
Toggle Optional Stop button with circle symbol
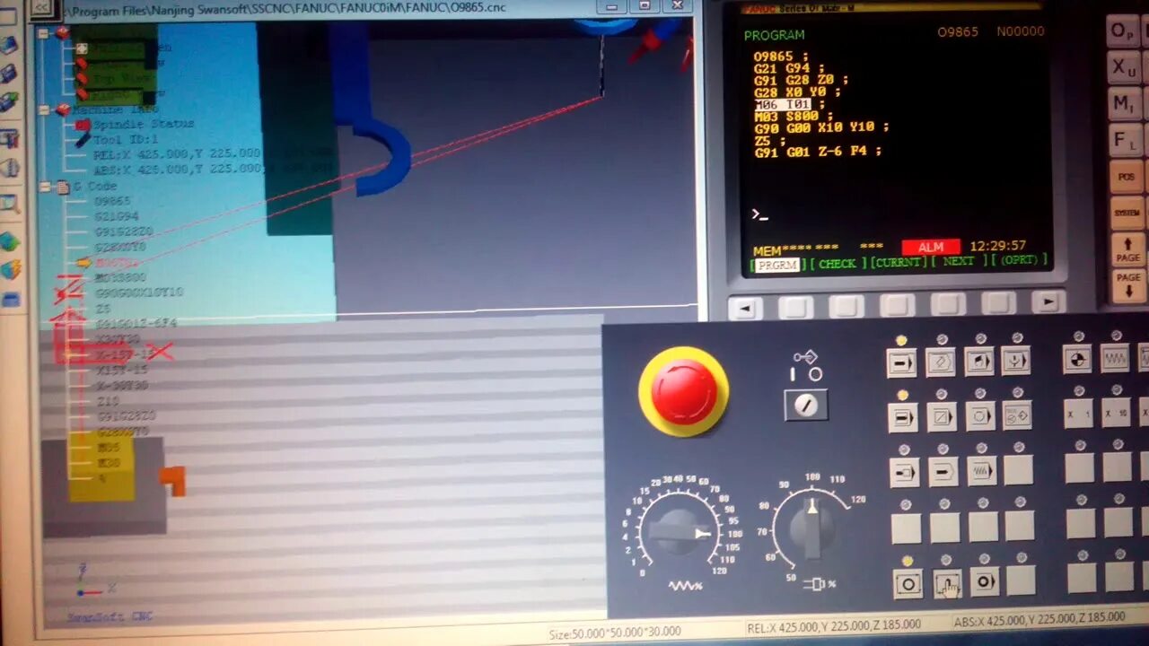point(980,417)
